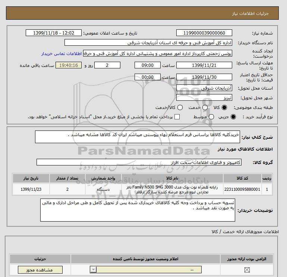287x277 pixels.
Task: Click product code 2231100095880001 cell
Action: [242, 189]
